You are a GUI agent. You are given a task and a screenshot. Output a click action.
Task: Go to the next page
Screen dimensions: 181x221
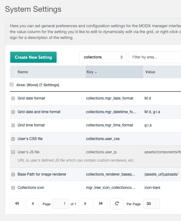[85, 203]
